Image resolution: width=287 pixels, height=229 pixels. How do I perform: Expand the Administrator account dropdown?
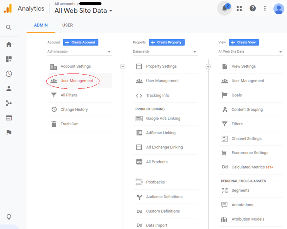tap(80, 52)
